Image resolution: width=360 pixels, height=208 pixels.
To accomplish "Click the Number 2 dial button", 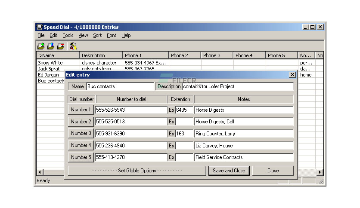I will [81, 122].
